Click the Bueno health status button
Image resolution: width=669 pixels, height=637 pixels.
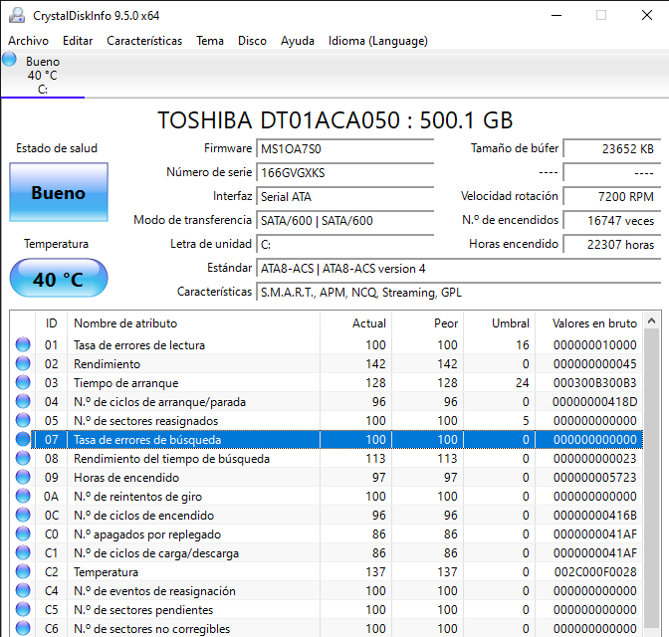(58, 193)
